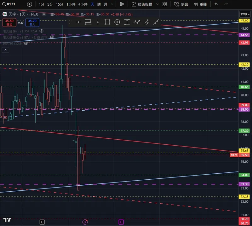Screen dimensions: 252x226
Task: Click the 8171 last price tag
Action: click(234, 155)
